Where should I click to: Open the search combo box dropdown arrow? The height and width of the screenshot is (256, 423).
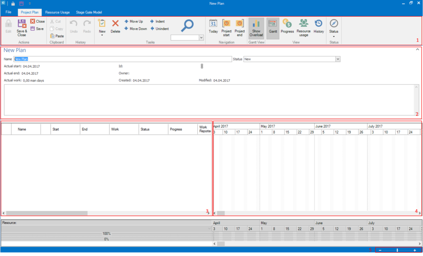[x=201, y=38]
